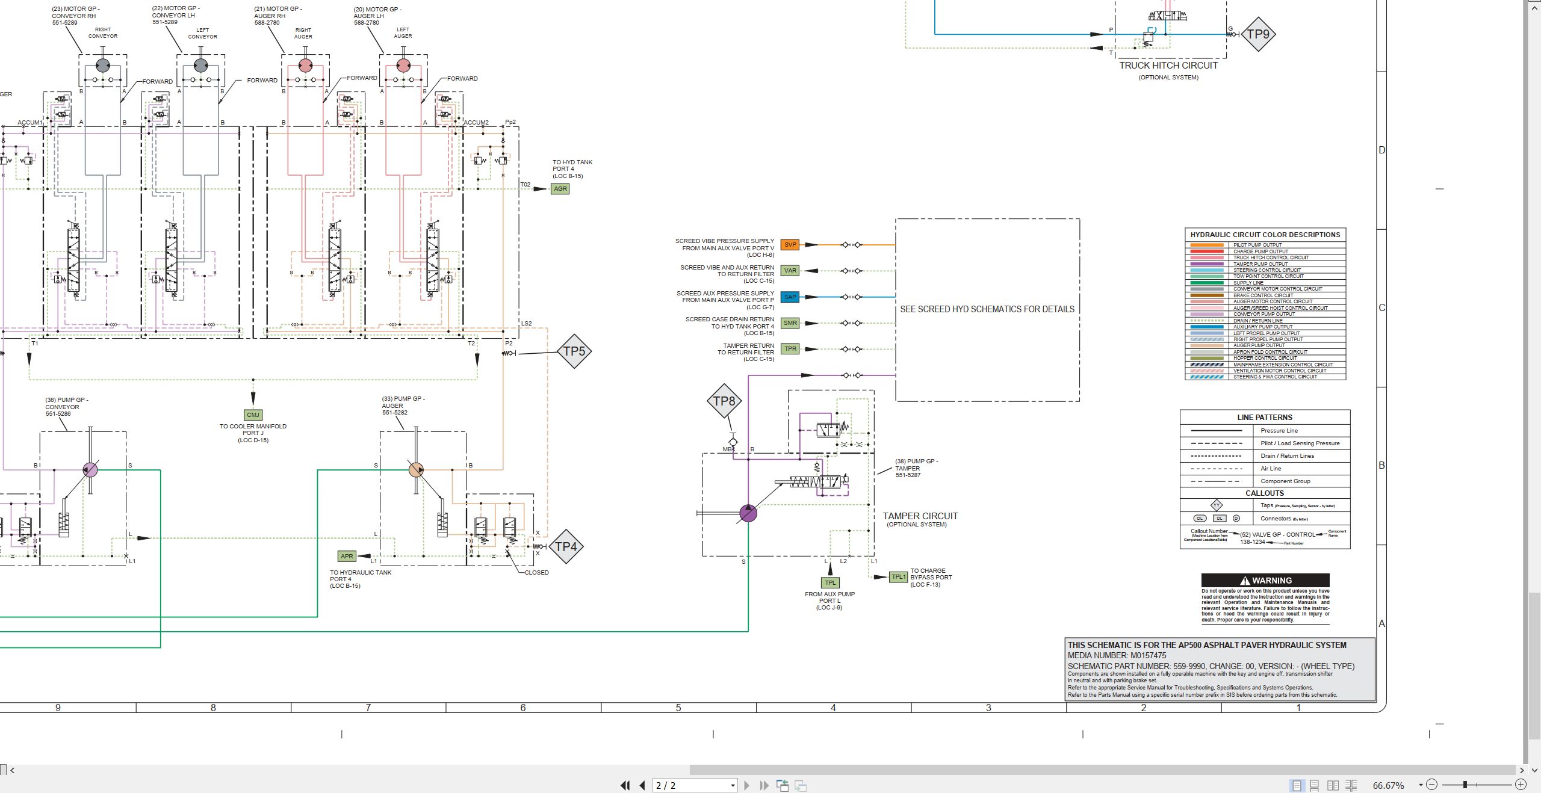Screen dimensions: 1541x793
Task: Zoom out with the minus icon
Action: coord(1432,785)
